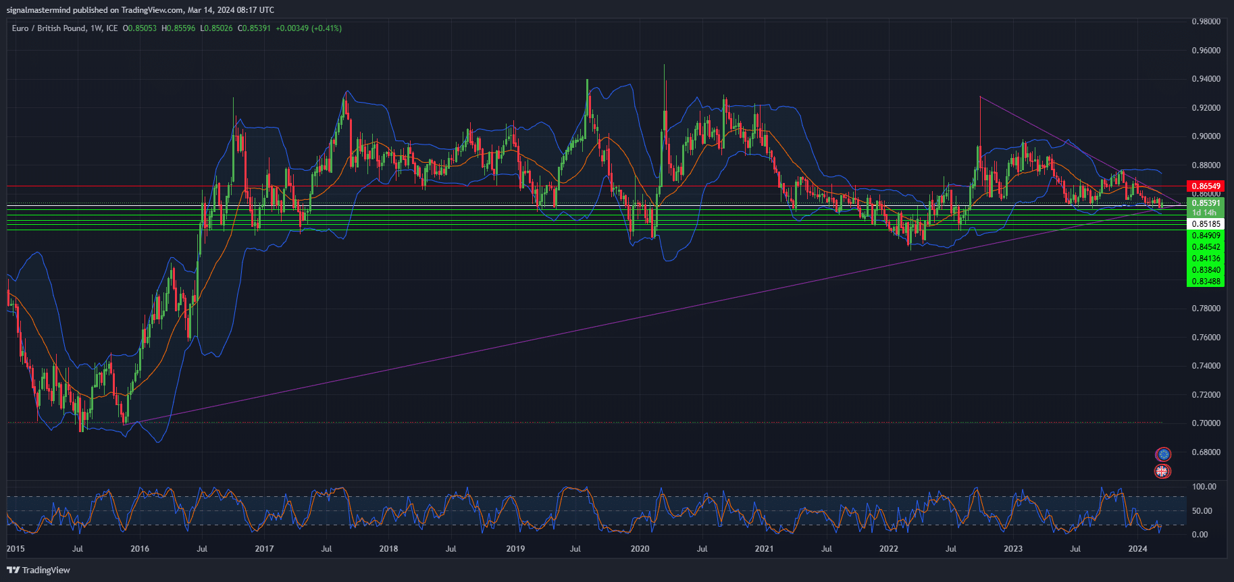Click the 0.88000 price axis label
This screenshot has width=1234, height=582.
click(1206, 165)
